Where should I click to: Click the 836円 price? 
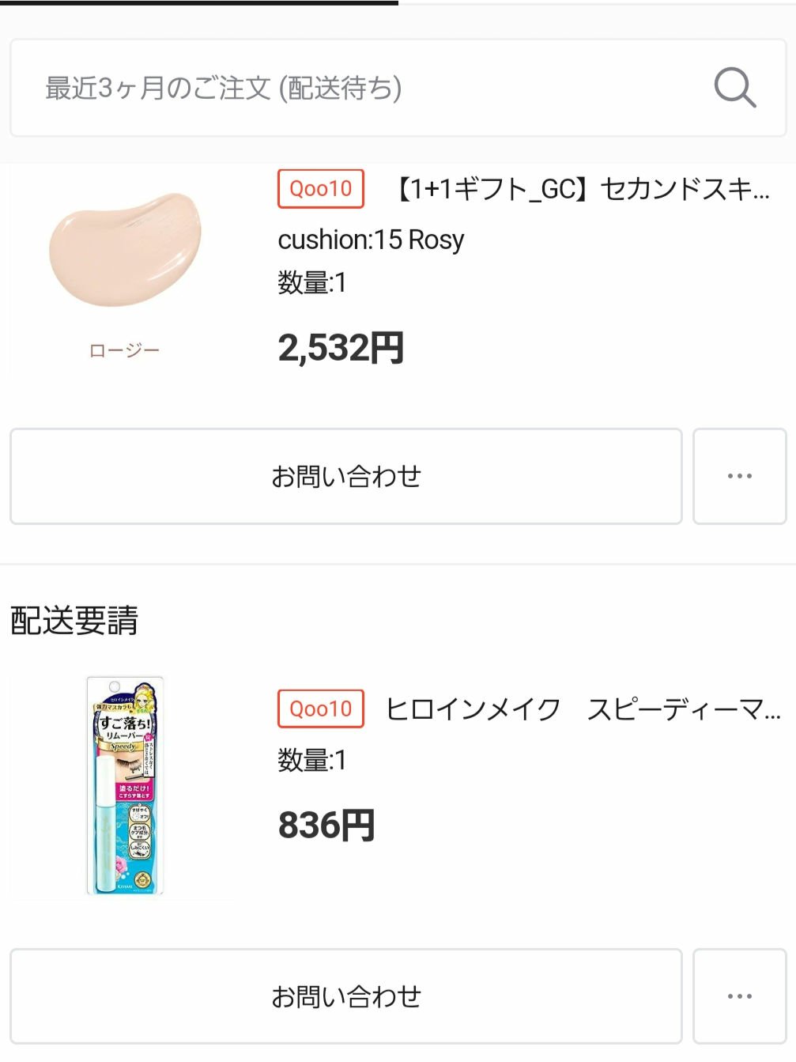[326, 826]
